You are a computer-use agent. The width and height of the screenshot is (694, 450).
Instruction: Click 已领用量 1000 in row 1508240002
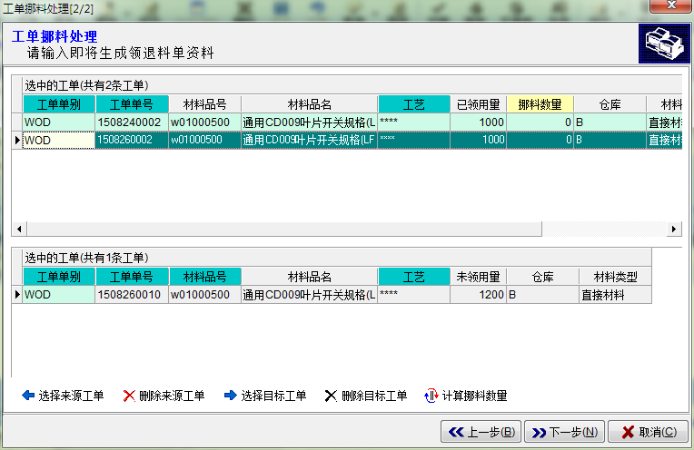(x=479, y=122)
